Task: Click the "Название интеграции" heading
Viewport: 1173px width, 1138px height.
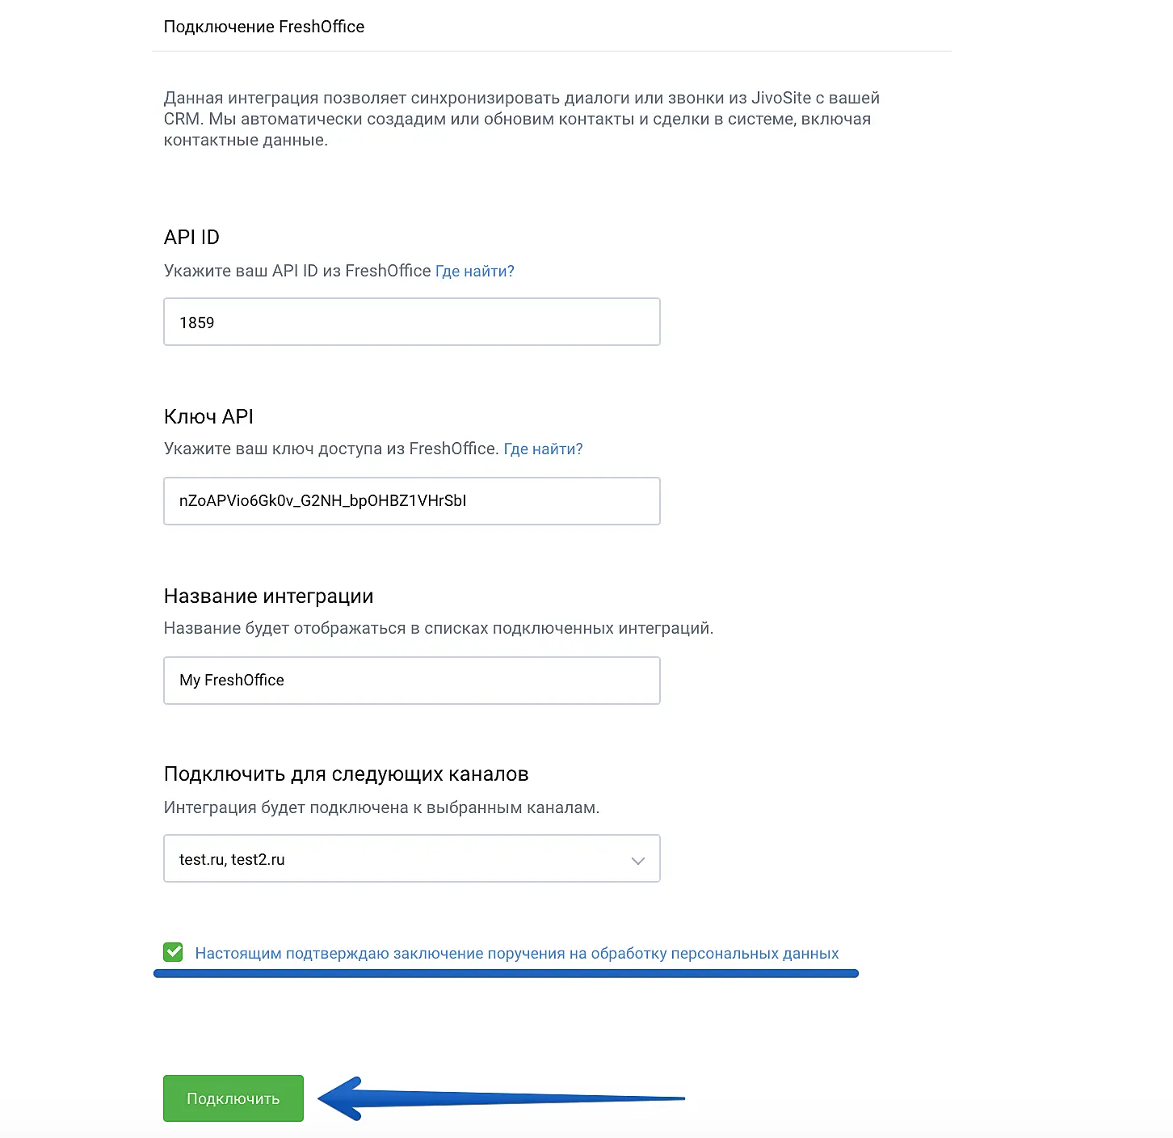Action: 268,596
